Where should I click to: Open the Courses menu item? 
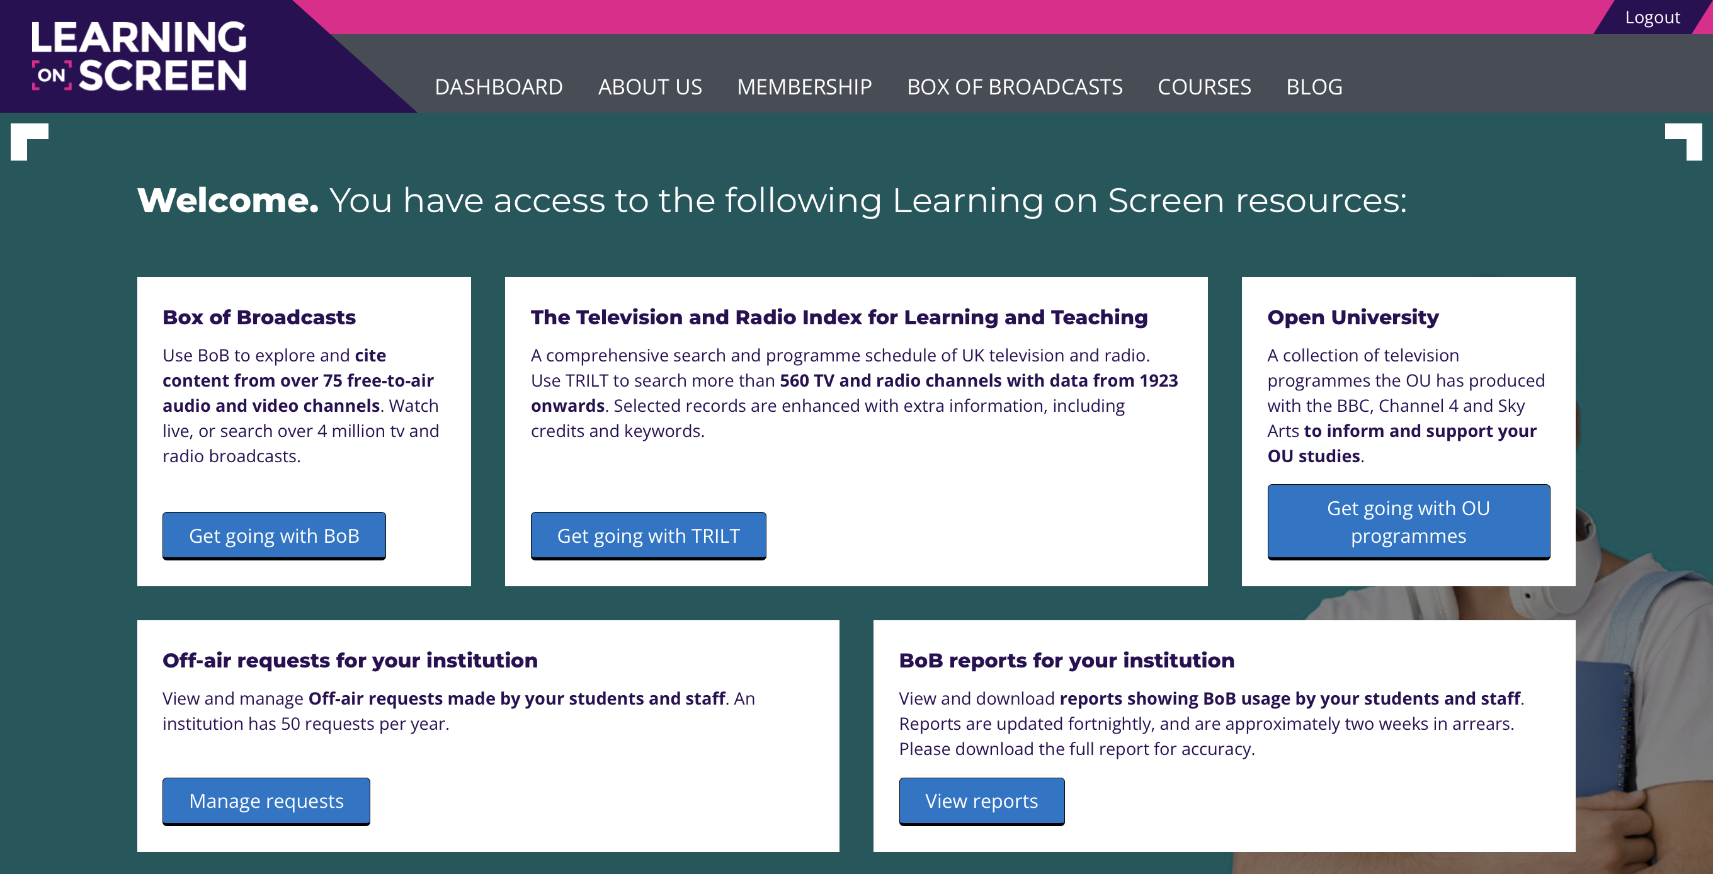(x=1204, y=87)
